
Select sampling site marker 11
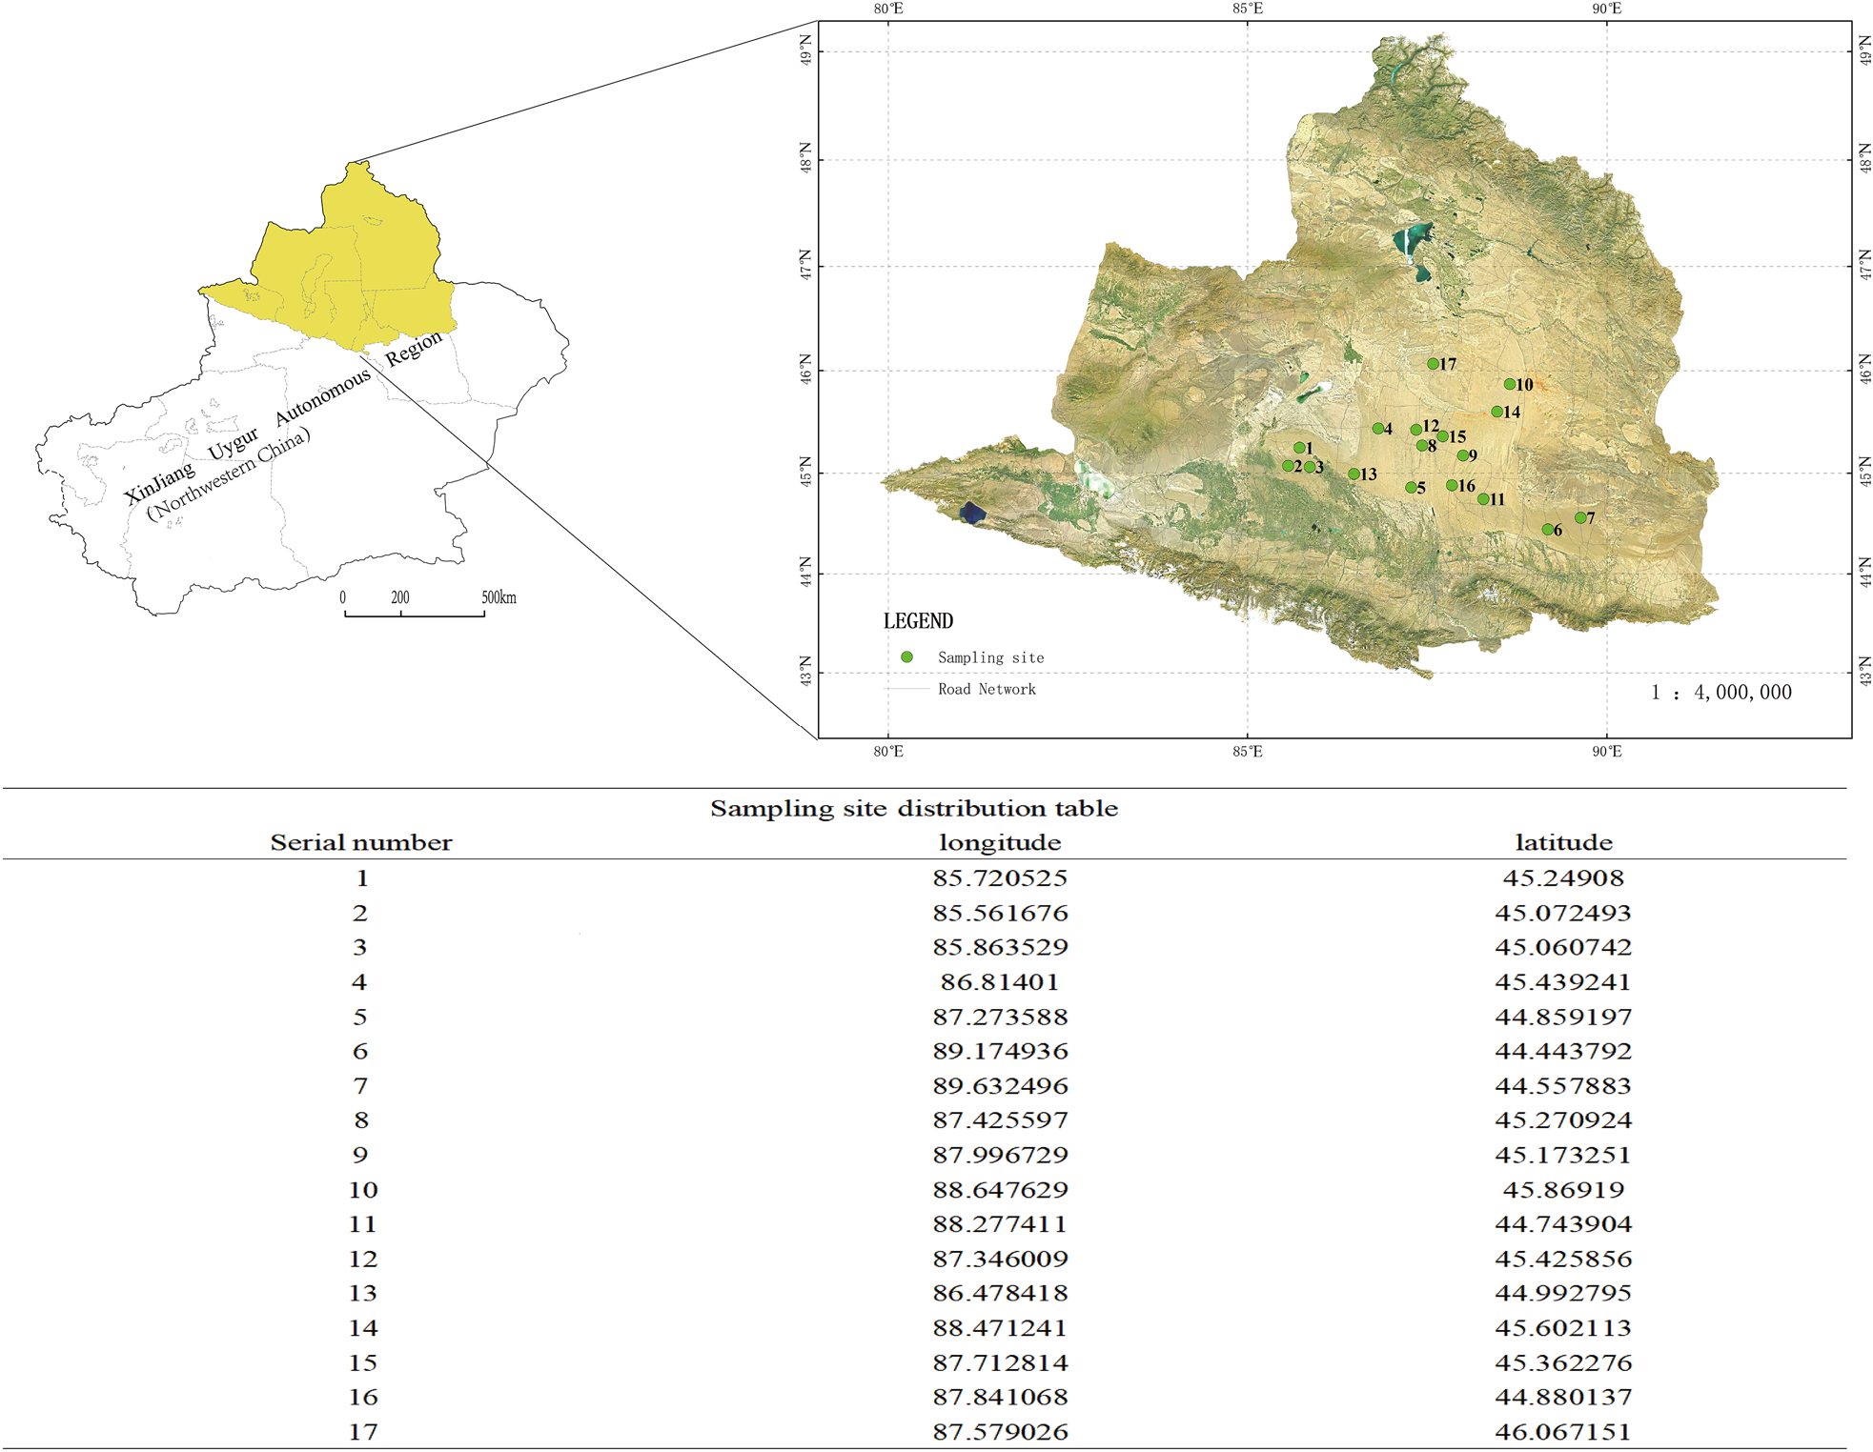click(x=1483, y=499)
